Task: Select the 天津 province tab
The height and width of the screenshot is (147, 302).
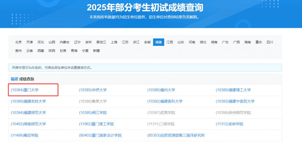Action: click(x=30, y=42)
